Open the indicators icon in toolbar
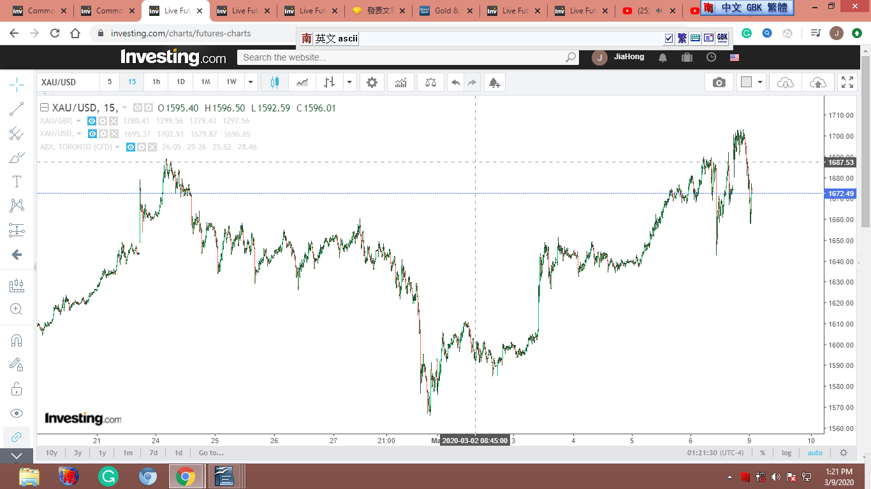871x489 pixels. pyautogui.click(x=401, y=82)
